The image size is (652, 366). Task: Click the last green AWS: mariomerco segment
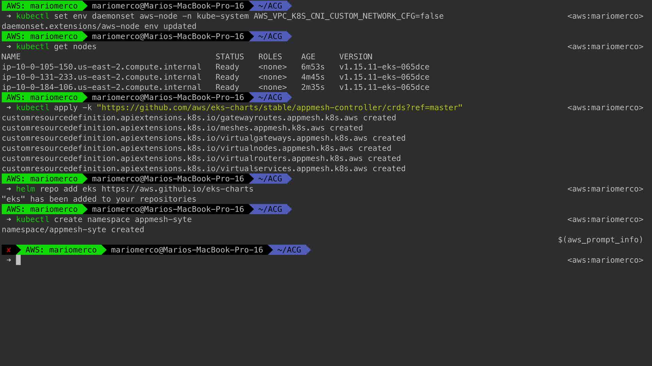[61, 250]
